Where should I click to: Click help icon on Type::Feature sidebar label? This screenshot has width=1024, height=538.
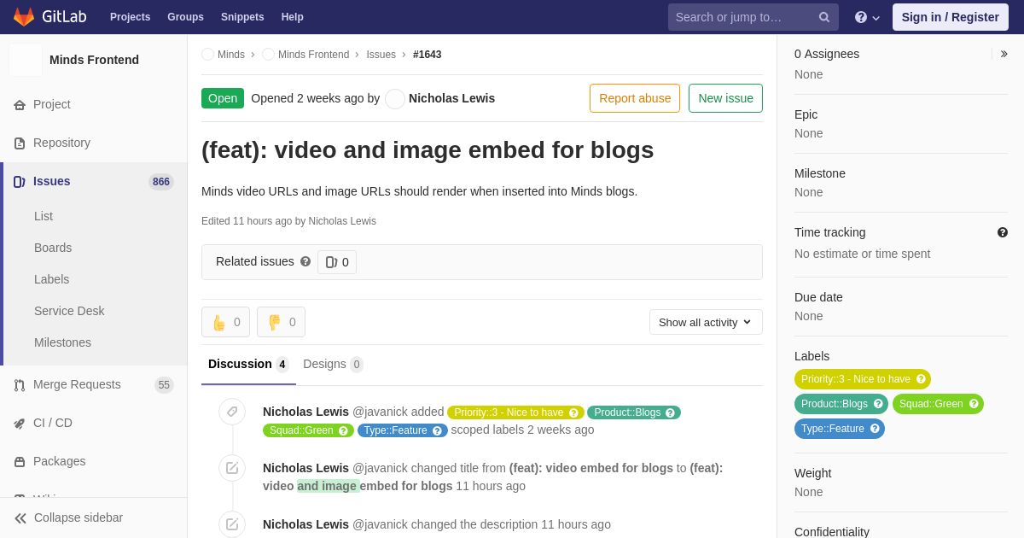click(x=875, y=429)
